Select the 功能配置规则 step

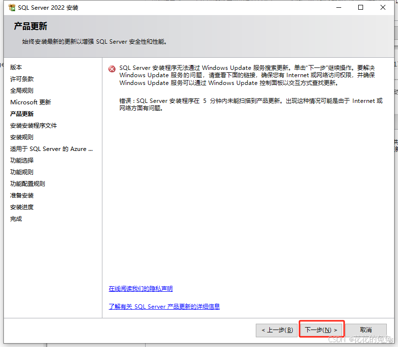[x=28, y=184]
